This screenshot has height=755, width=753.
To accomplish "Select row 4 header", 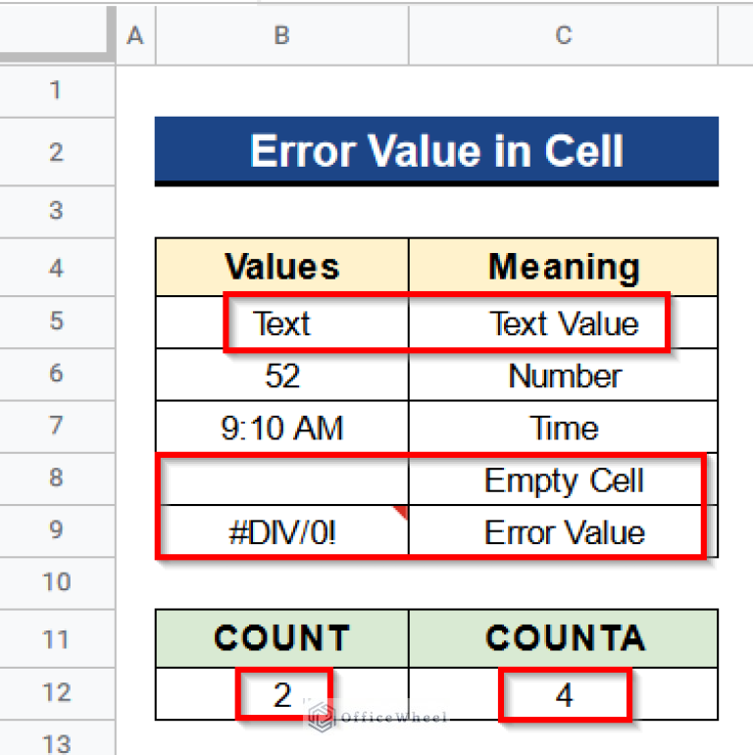I will pyautogui.click(x=57, y=268).
